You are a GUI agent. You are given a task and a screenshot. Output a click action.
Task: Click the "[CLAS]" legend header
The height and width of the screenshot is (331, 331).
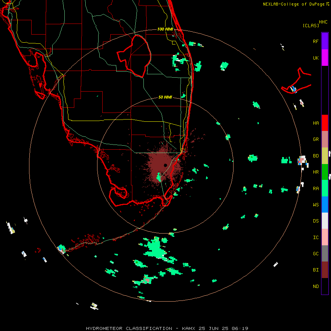coord(311,26)
